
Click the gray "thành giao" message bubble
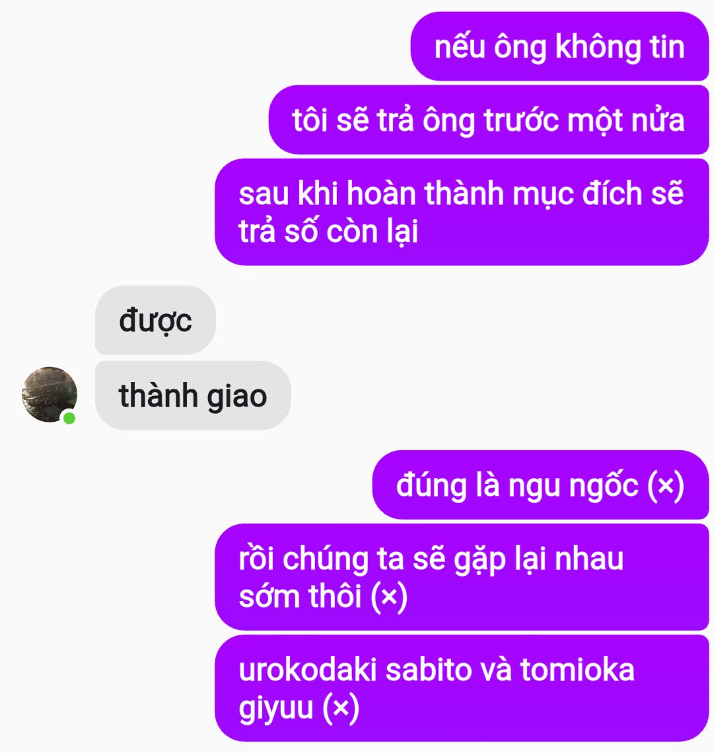(193, 395)
